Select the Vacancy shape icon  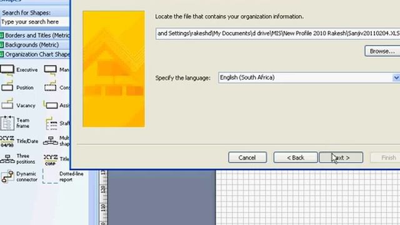coord(7,104)
